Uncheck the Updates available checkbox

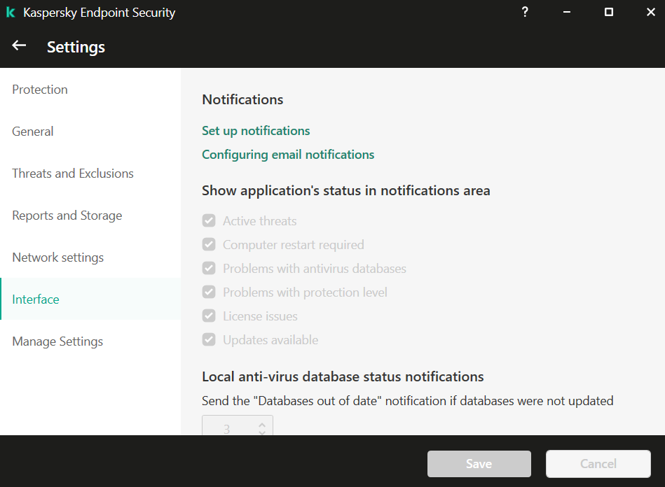[209, 340]
